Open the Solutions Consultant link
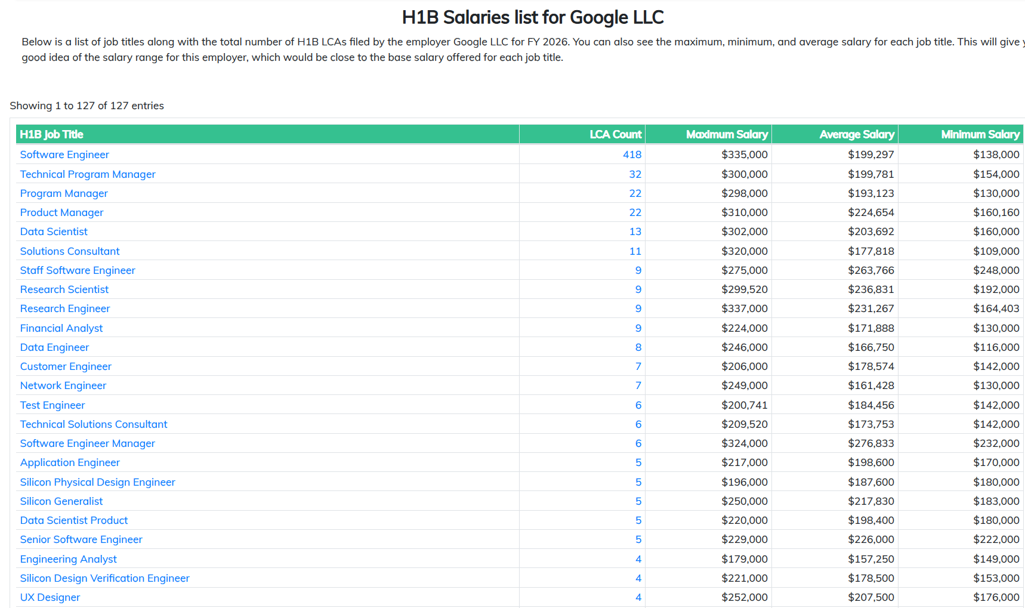The image size is (1025, 608). pos(70,251)
